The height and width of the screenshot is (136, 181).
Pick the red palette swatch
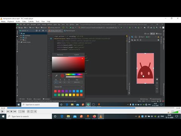55,91
